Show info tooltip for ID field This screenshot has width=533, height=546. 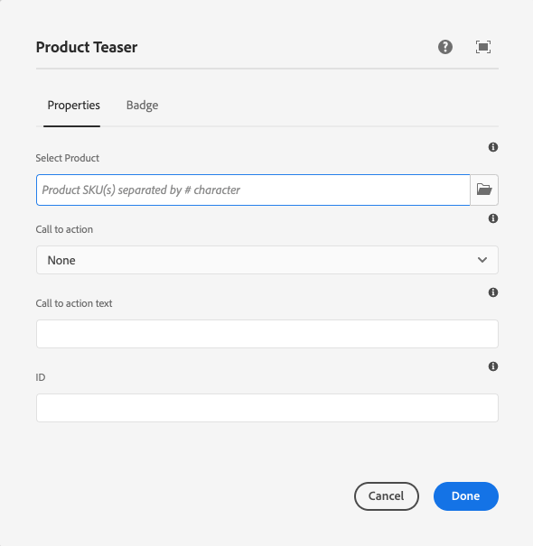(493, 366)
